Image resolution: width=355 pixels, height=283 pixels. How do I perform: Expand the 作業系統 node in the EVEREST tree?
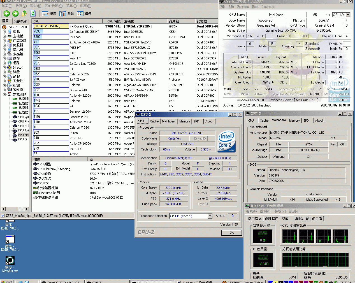tap(4, 41)
